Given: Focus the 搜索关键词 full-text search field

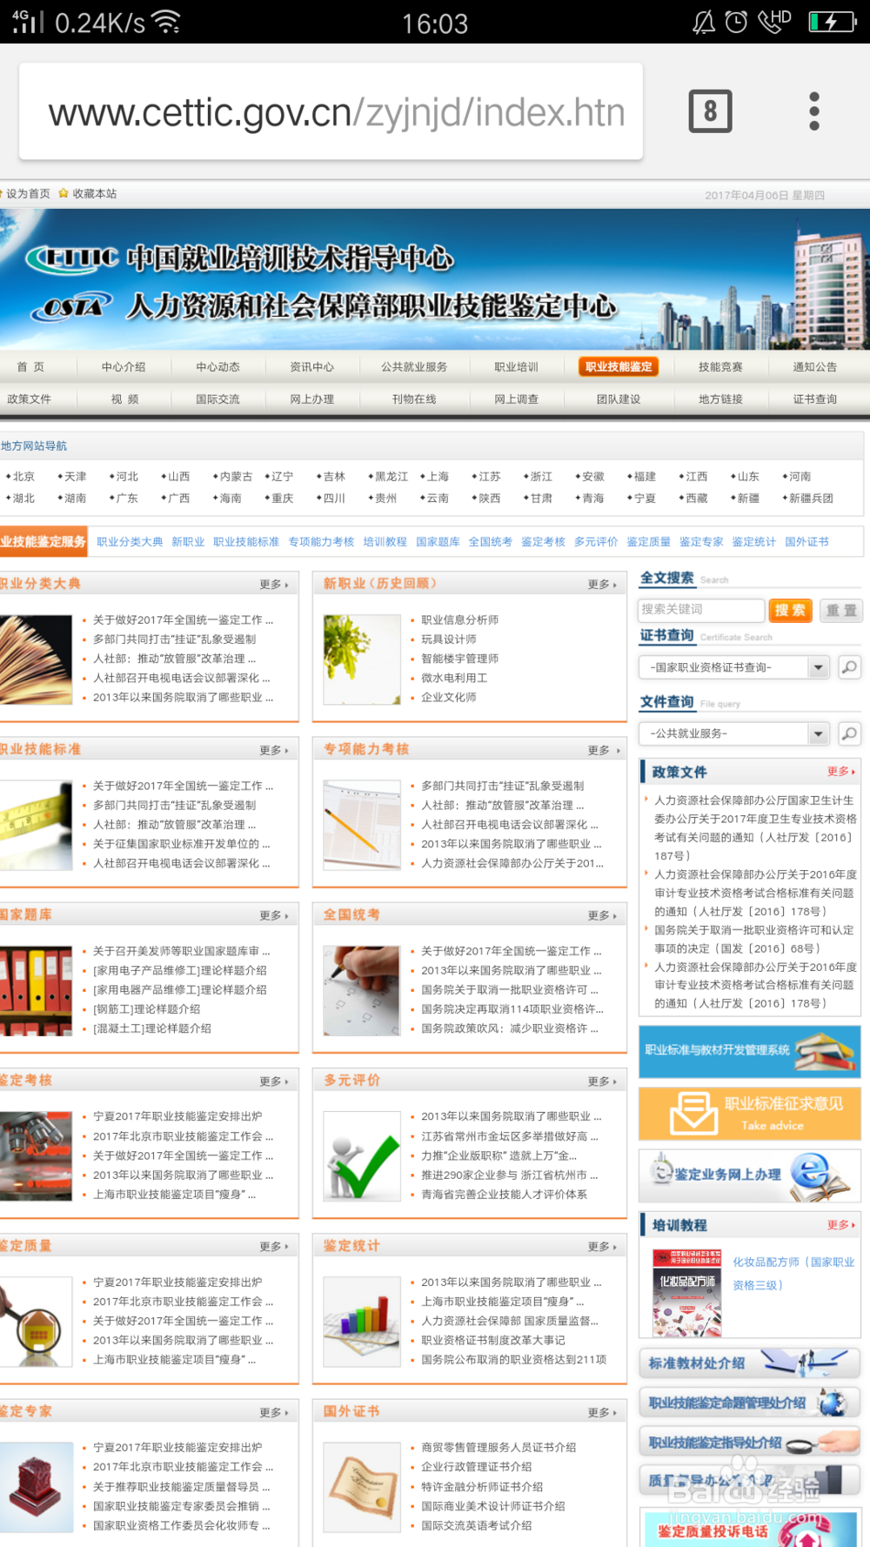Looking at the screenshot, I should coord(701,610).
